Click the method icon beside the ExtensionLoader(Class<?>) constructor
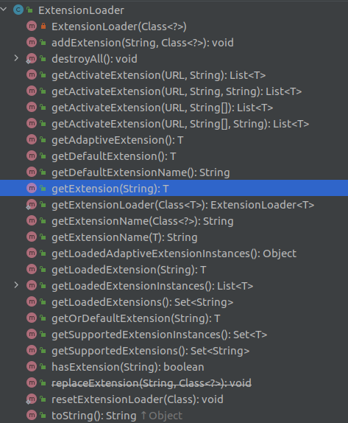 coord(32,27)
